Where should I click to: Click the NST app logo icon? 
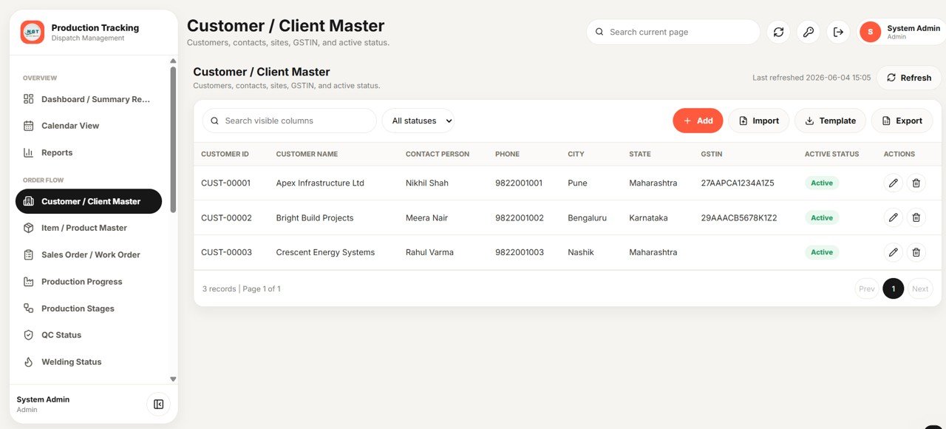coord(32,32)
